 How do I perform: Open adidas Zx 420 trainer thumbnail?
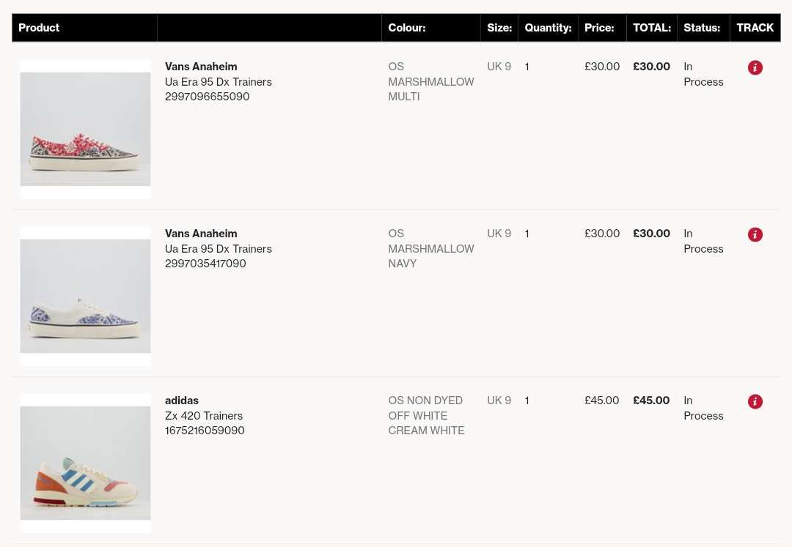[85, 463]
